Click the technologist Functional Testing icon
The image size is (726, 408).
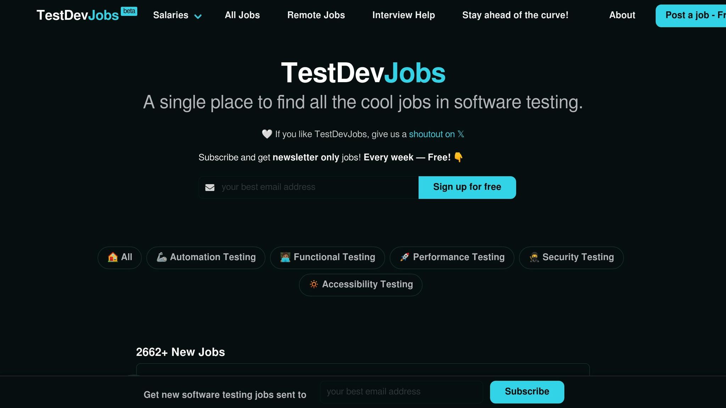coord(285,257)
